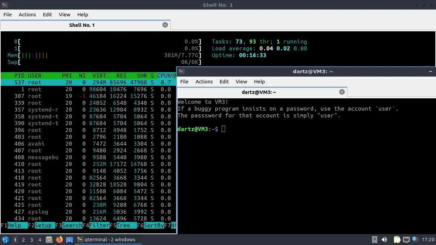Select the Shell No. 1 tab
This screenshot has height=245, width=436.
pyautogui.click(x=85, y=25)
